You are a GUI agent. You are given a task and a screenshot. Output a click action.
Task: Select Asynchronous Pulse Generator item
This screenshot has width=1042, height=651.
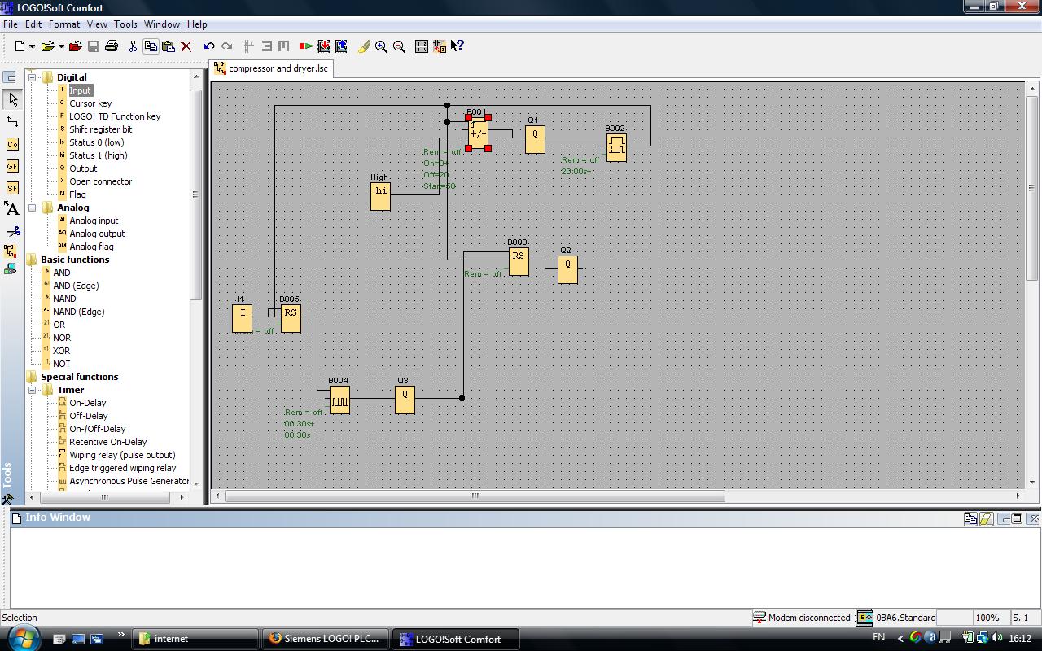tap(129, 481)
